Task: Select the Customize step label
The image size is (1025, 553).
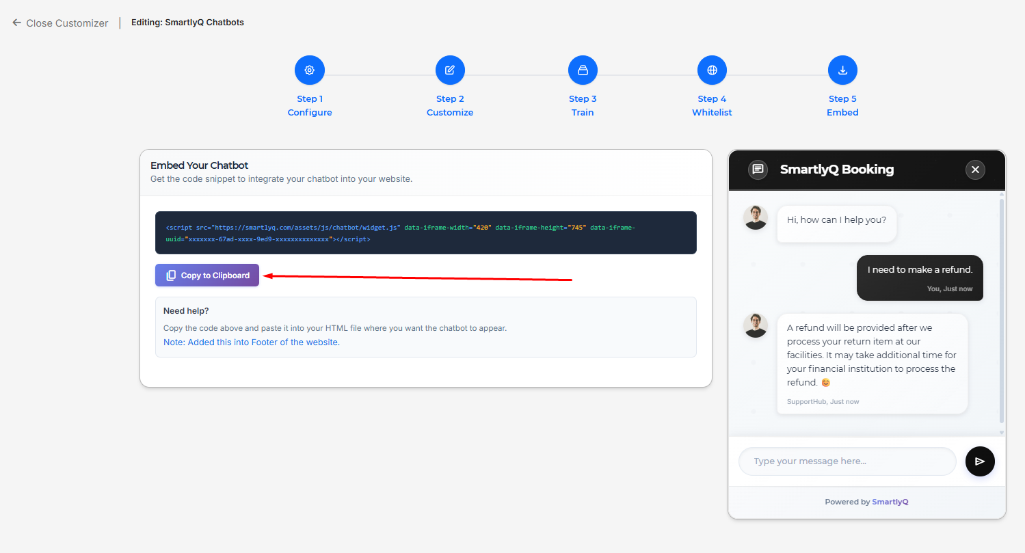Action: click(x=450, y=112)
